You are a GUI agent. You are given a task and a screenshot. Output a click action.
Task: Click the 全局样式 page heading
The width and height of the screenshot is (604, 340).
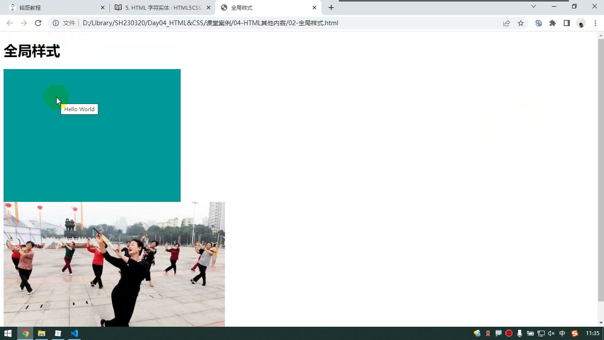tap(32, 51)
